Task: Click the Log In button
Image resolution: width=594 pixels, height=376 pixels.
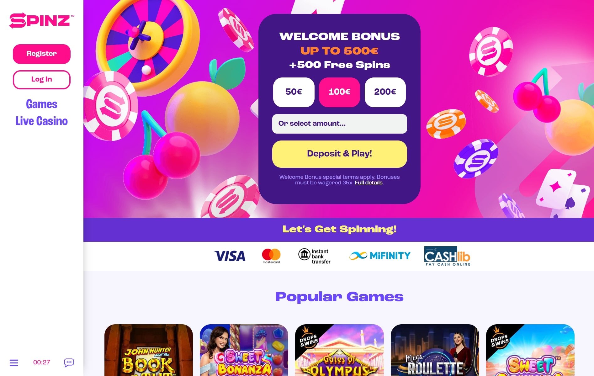Action: click(42, 80)
